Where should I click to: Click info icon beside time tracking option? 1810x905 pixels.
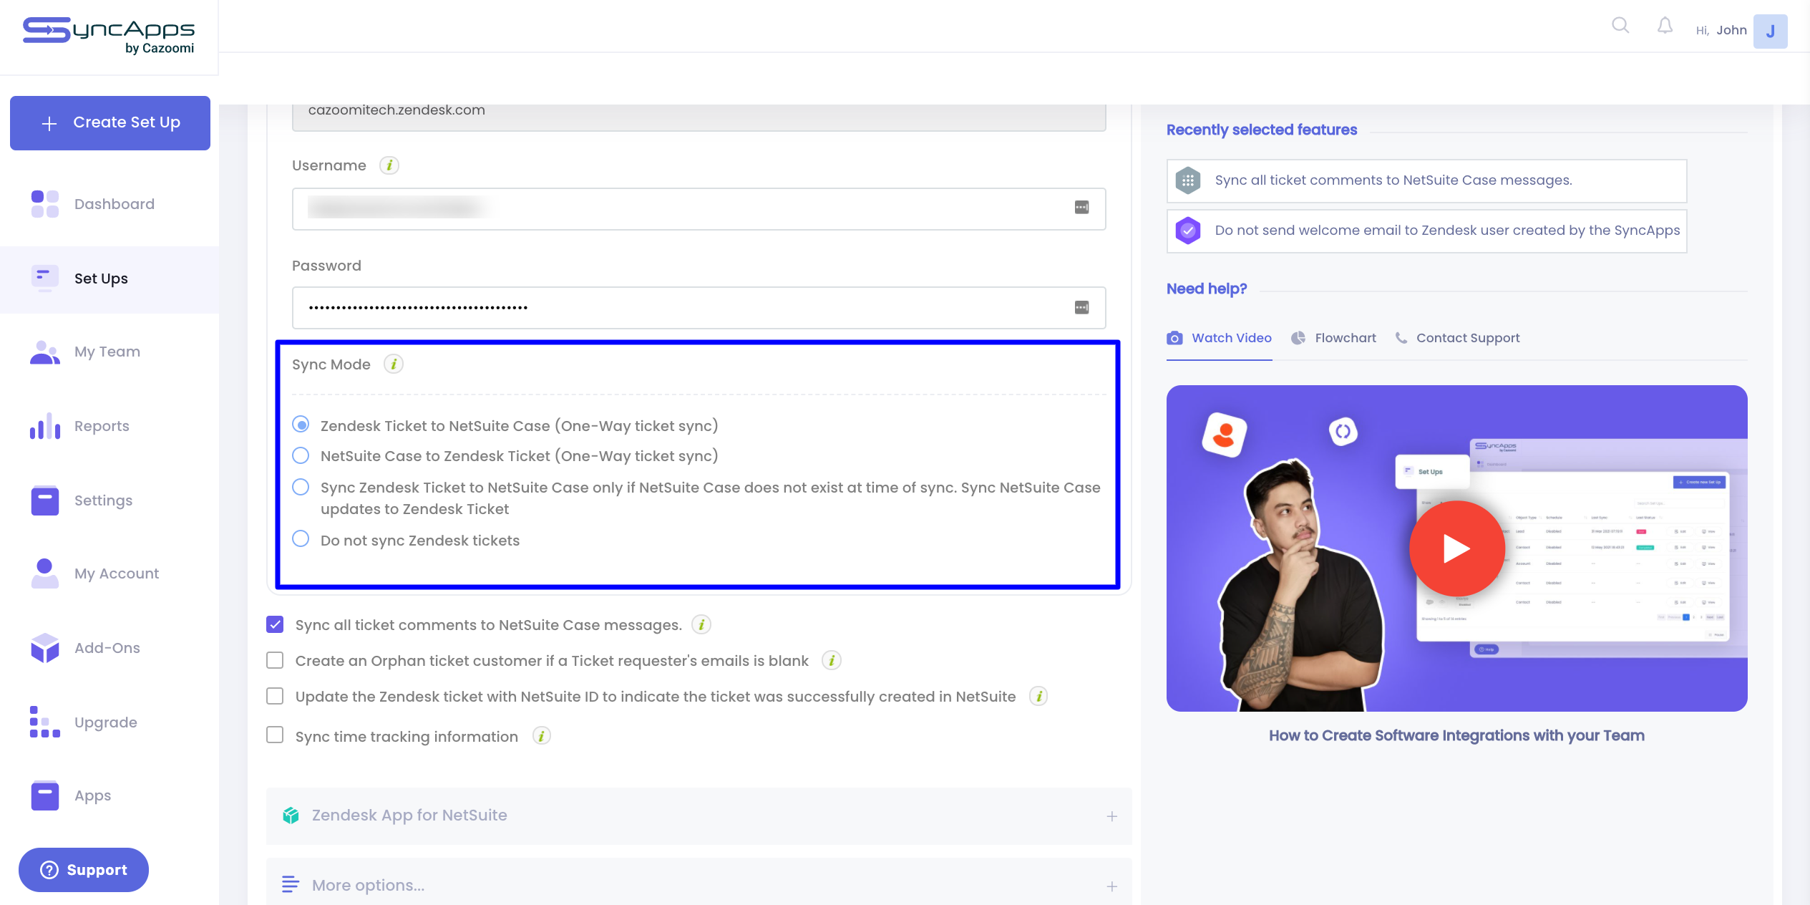click(542, 737)
